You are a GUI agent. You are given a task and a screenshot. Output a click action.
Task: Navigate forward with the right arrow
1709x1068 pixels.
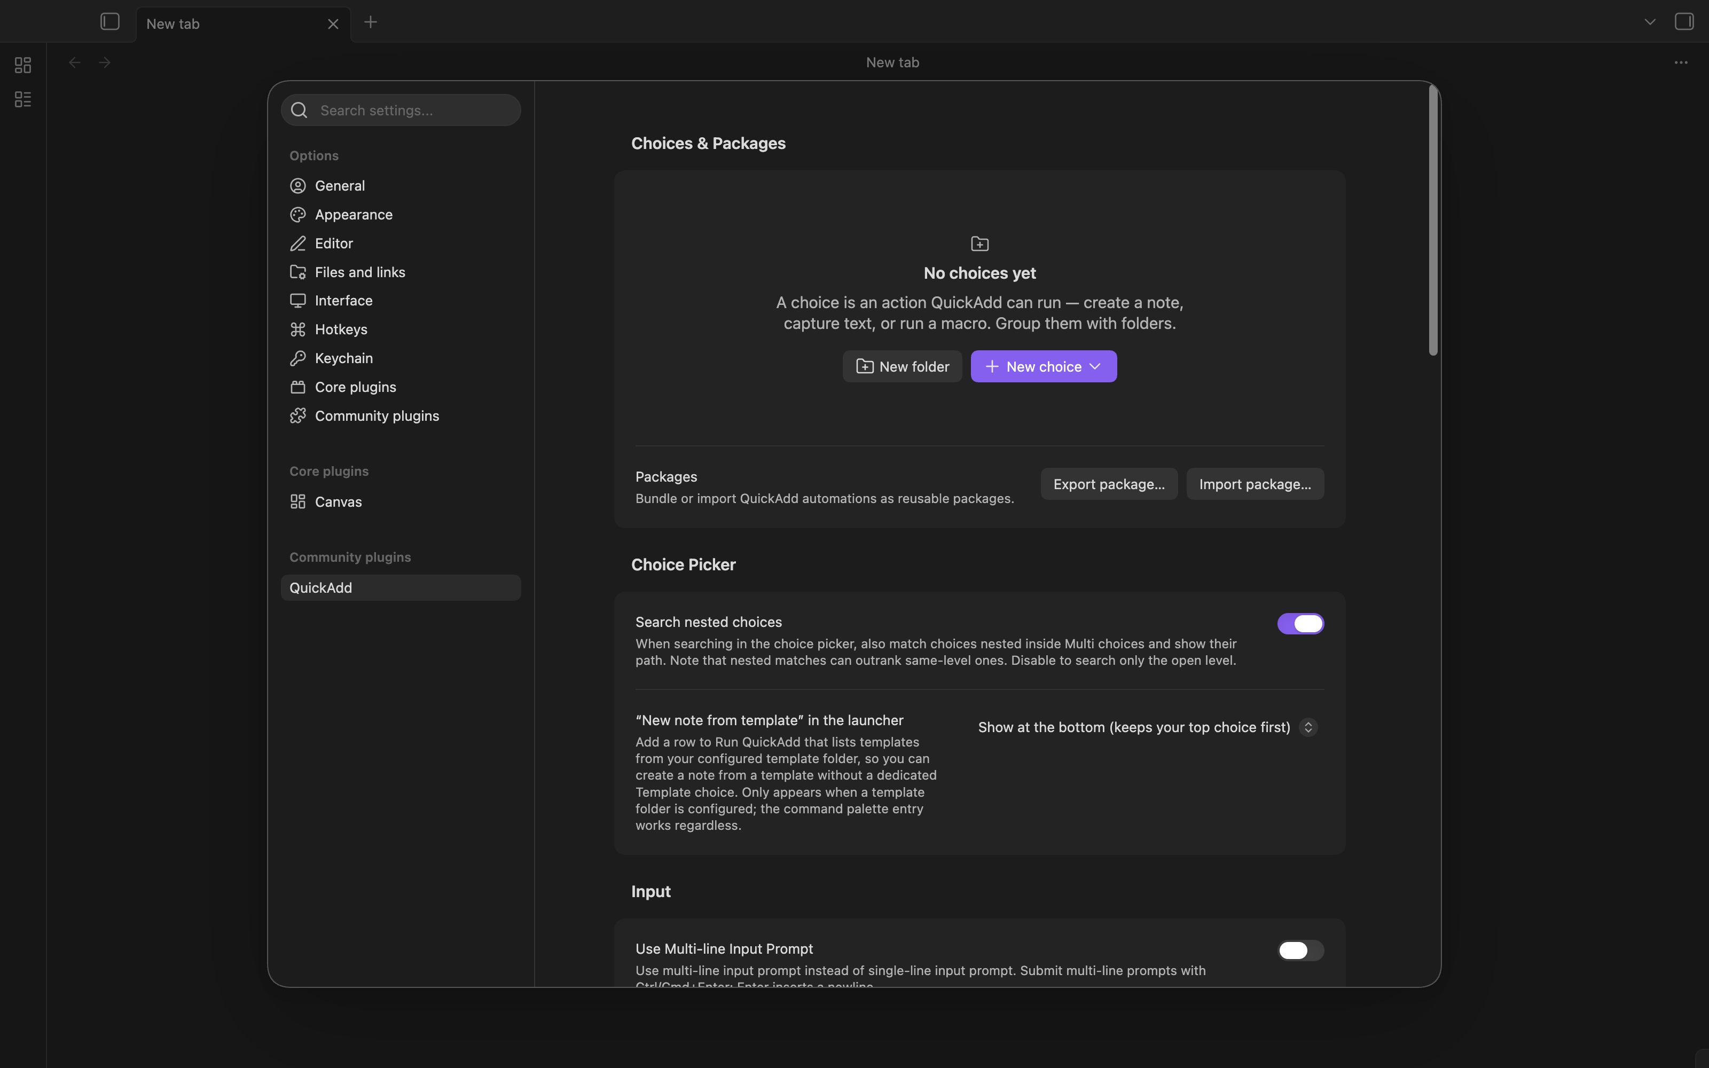[x=105, y=63]
